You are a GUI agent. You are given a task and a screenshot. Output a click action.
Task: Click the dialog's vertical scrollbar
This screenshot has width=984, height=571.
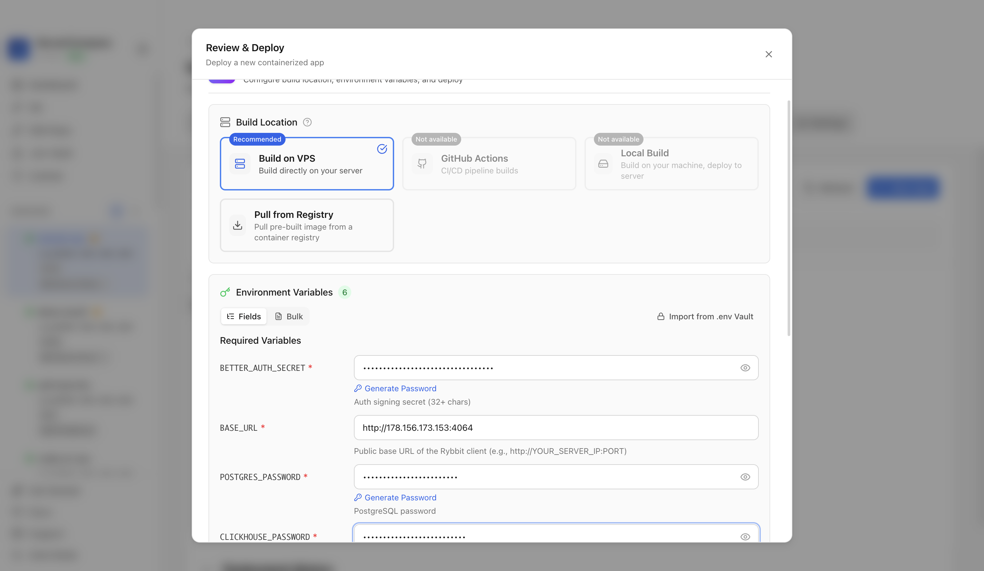[x=789, y=219]
